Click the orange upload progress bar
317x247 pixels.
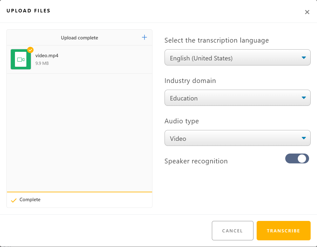(79, 192)
